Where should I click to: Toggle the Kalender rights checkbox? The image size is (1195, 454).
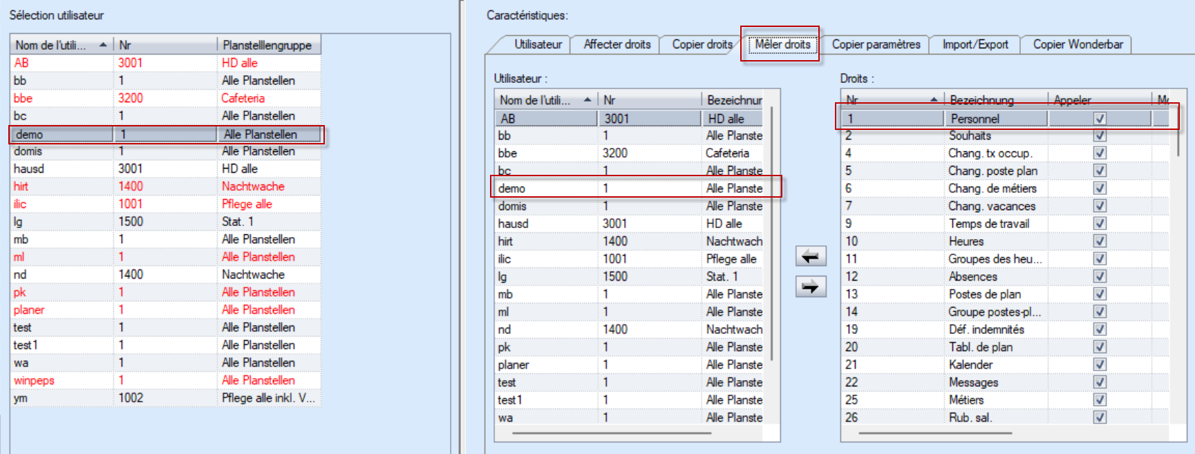1100,365
